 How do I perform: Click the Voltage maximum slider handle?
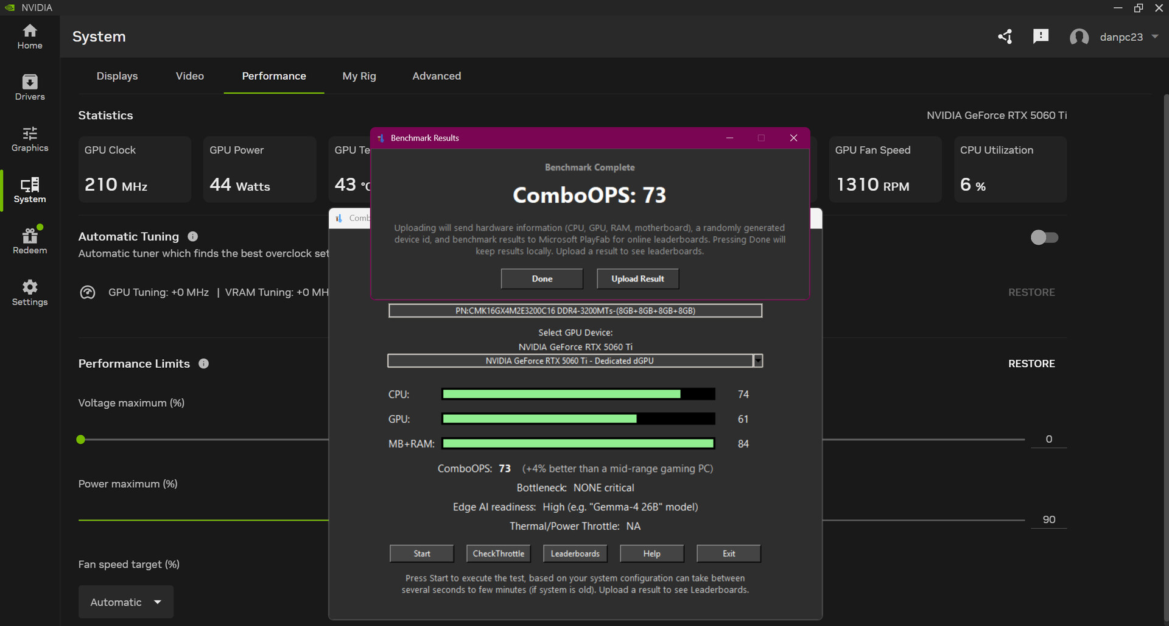point(81,440)
